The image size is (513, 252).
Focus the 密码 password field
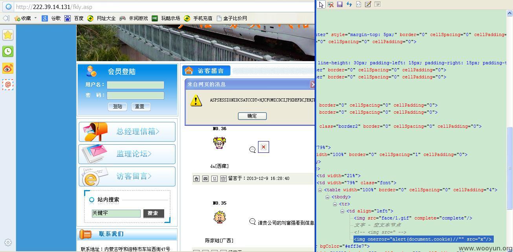click(x=136, y=95)
